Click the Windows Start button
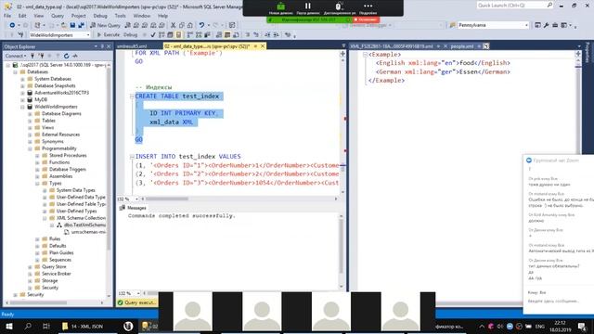594x334 pixels. point(9,326)
